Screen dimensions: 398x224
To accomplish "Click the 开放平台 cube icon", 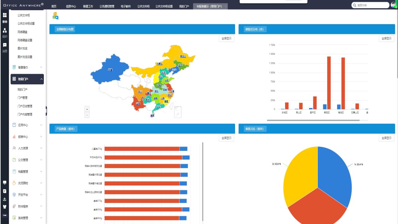I will (14, 194).
